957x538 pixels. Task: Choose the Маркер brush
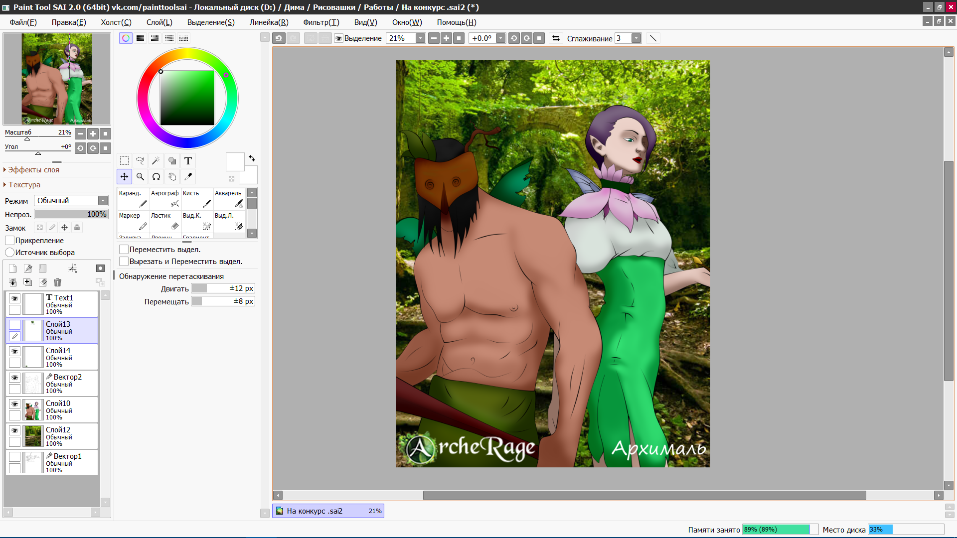coord(133,221)
